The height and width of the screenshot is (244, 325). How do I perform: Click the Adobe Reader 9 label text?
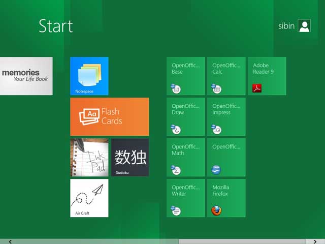pos(263,69)
